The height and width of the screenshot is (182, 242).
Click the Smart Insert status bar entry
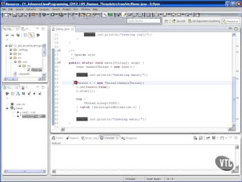pos(153,179)
